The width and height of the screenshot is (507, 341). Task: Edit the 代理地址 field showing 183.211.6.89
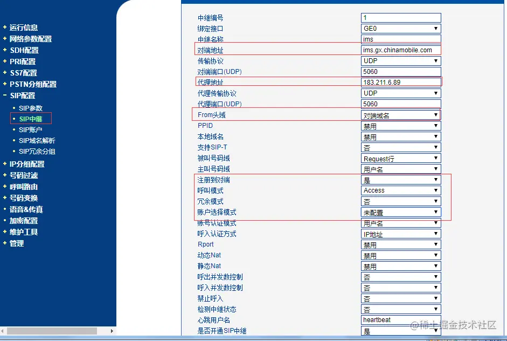point(401,83)
